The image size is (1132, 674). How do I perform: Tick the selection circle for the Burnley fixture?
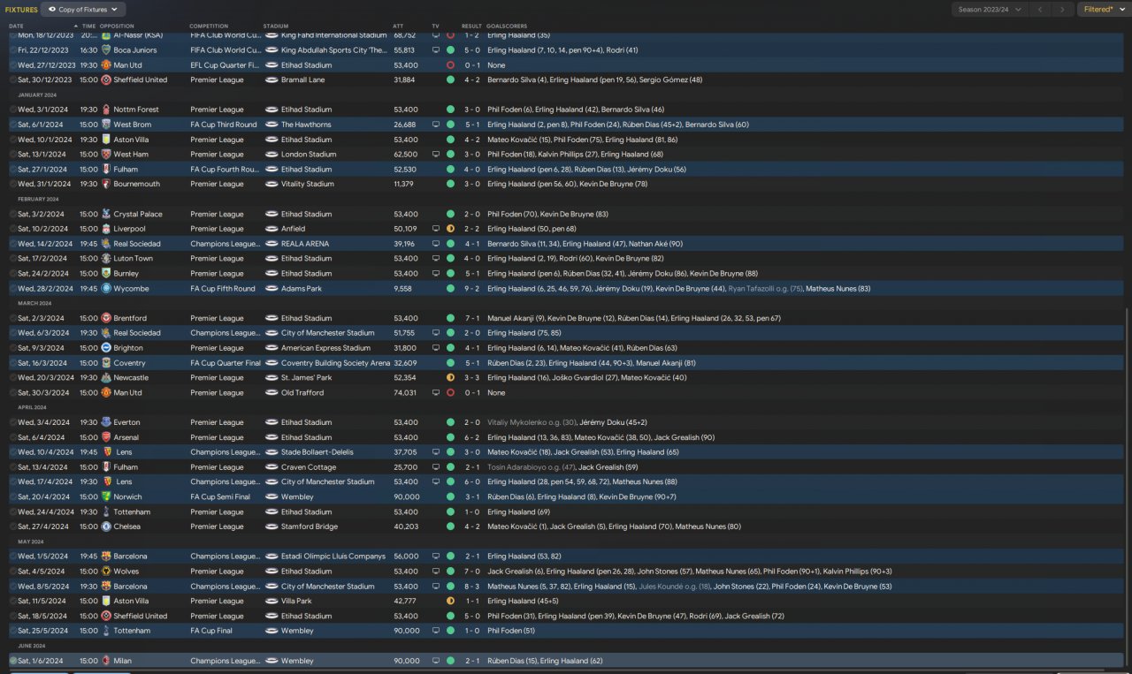[x=13, y=274]
